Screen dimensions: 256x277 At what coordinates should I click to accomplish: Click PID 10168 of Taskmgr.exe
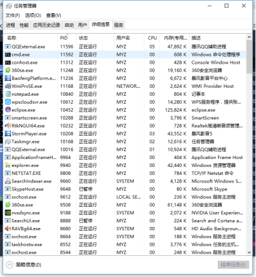[67, 142]
